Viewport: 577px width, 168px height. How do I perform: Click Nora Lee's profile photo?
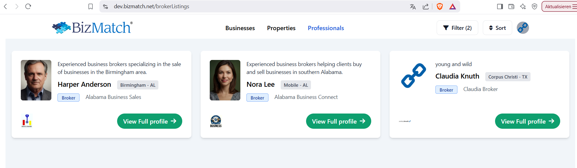coord(225,80)
